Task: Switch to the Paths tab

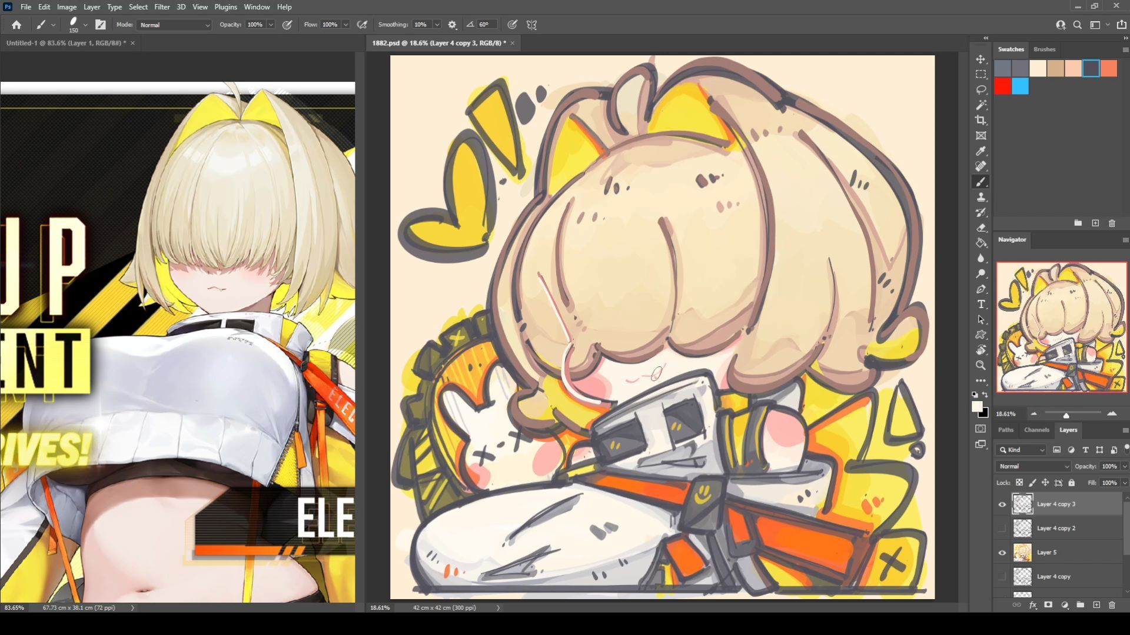Action: (1006, 430)
